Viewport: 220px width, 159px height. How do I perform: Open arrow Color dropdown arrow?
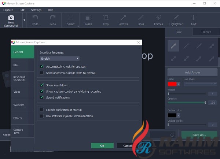click(179, 84)
